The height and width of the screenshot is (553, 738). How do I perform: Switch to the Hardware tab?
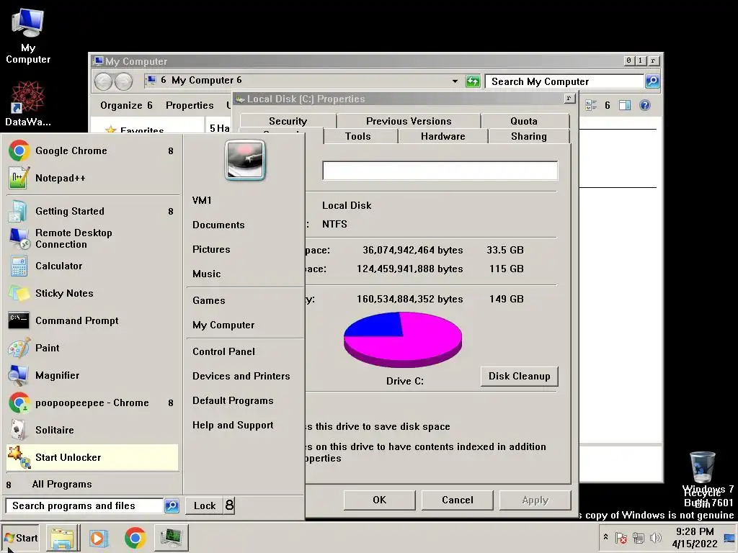443,136
